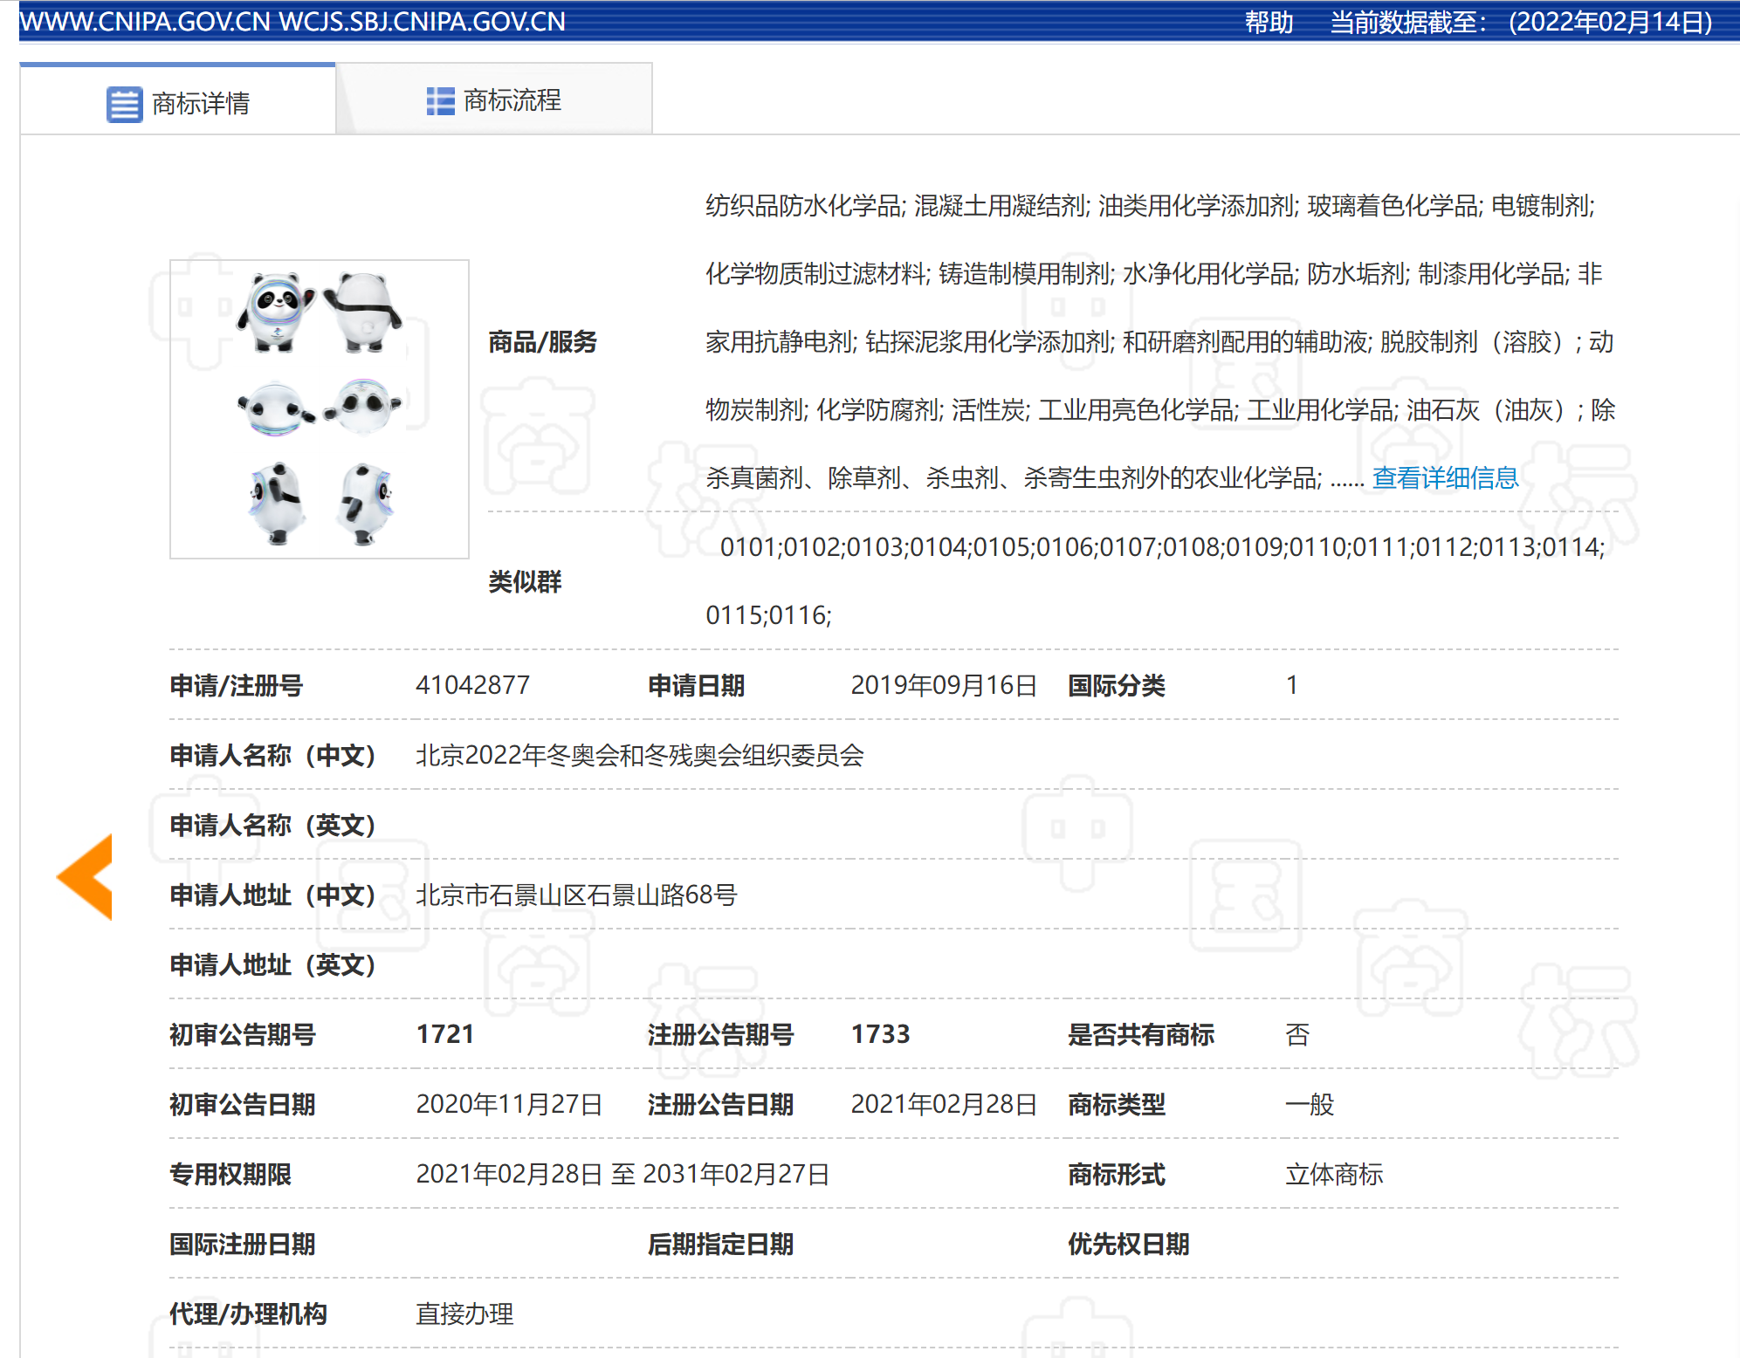This screenshot has width=1740, height=1358.
Task: Open the 帮助 help link
Action: (x=1269, y=22)
